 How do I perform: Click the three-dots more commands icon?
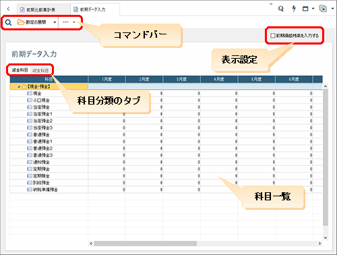(x=65, y=22)
